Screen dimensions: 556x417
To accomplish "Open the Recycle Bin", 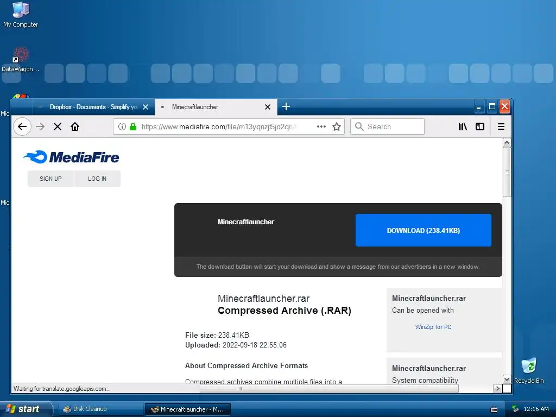I will (x=529, y=370).
